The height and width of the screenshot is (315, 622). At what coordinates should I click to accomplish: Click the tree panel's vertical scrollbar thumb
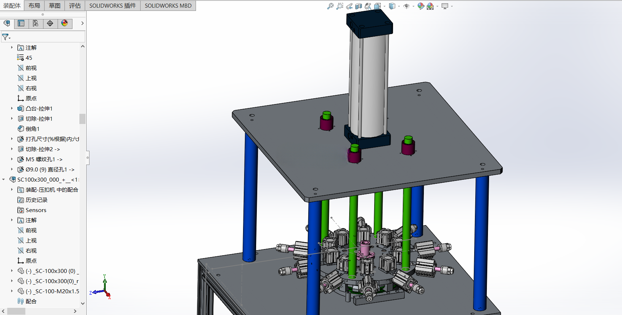(x=83, y=119)
